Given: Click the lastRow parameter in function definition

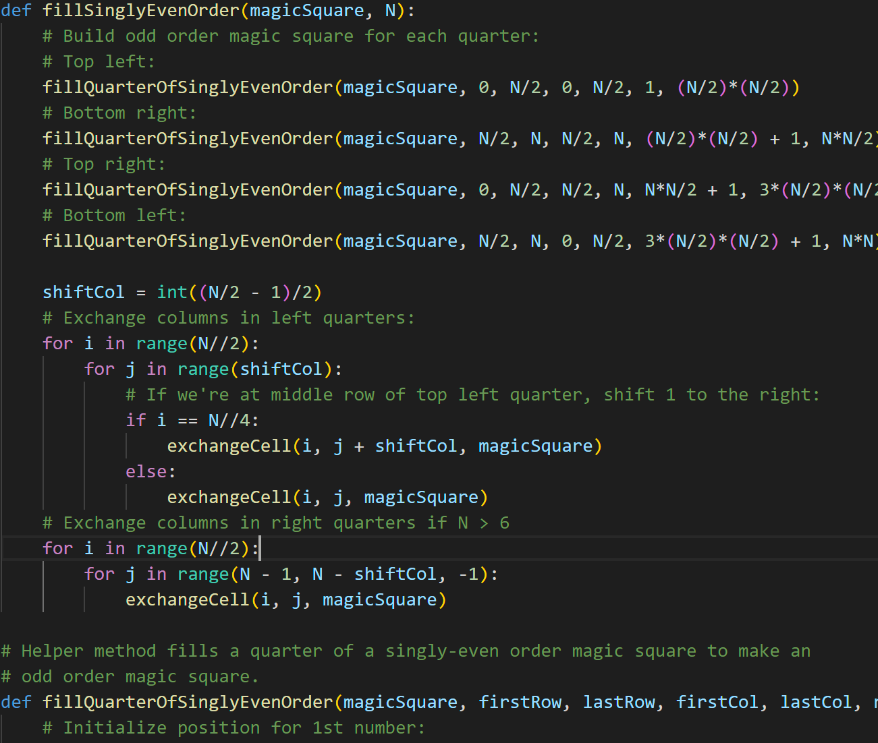Looking at the screenshot, I should 619,703.
